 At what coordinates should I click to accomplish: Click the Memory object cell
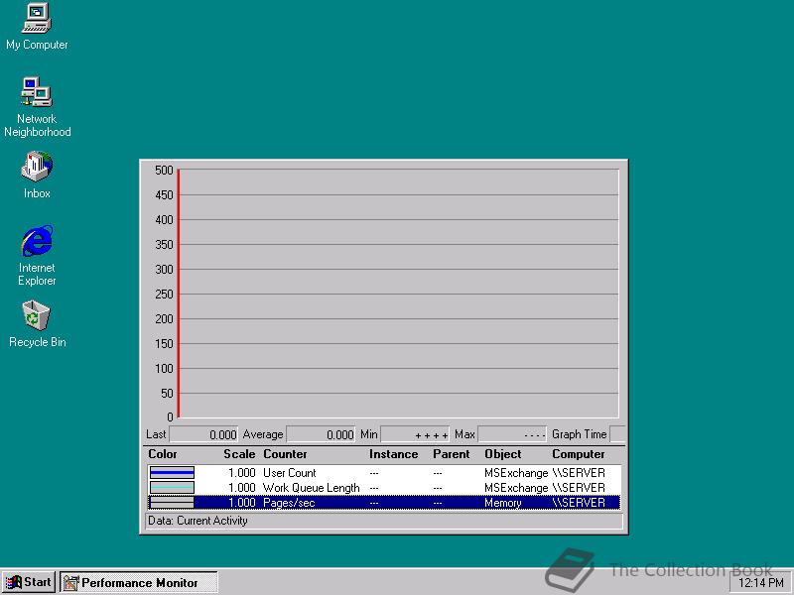pyautogui.click(x=502, y=503)
